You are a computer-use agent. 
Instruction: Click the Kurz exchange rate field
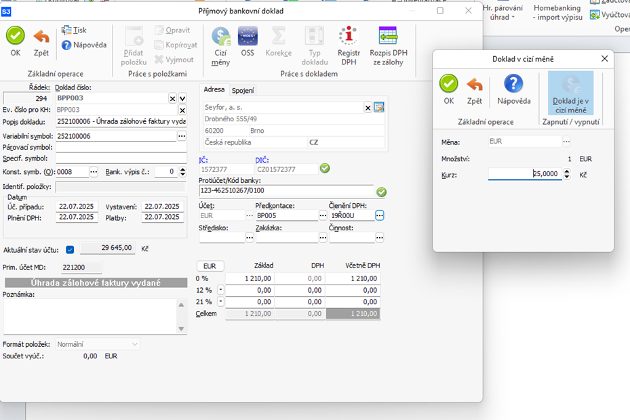[x=525, y=174]
